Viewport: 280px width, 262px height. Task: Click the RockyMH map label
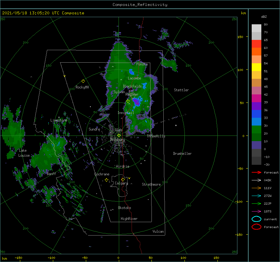[x=82, y=87]
